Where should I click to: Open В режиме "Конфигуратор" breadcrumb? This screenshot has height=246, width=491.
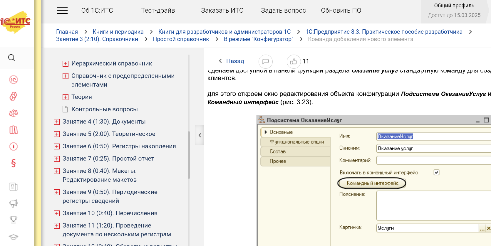(x=259, y=39)
